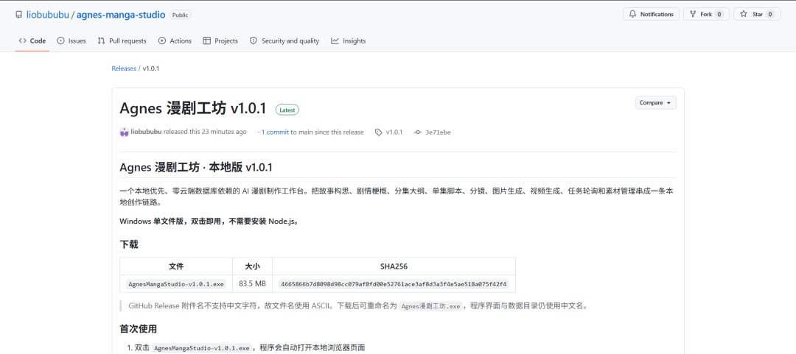This screenshot has height=354, width=796.
Task: Click the Agnes 漫剧工坊 v1.0.1 release title
Action: pos(193,108)
